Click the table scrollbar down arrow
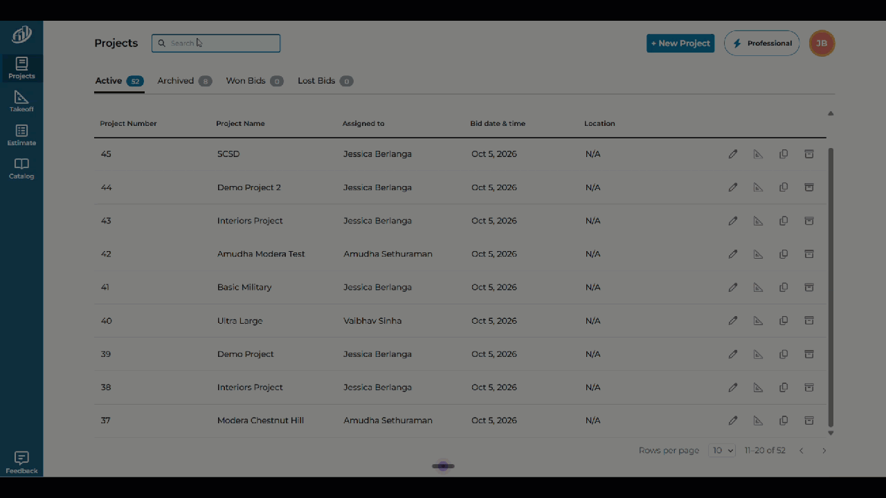The image size is (886, 498). click(831, 433)
